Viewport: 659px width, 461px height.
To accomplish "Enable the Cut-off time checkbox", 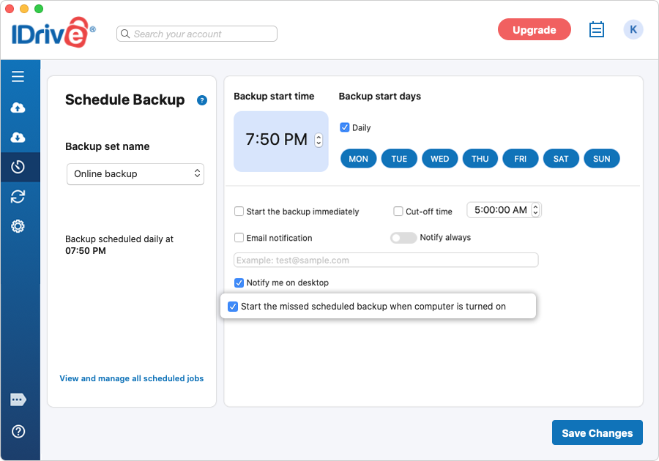I will tap(398, 211).
